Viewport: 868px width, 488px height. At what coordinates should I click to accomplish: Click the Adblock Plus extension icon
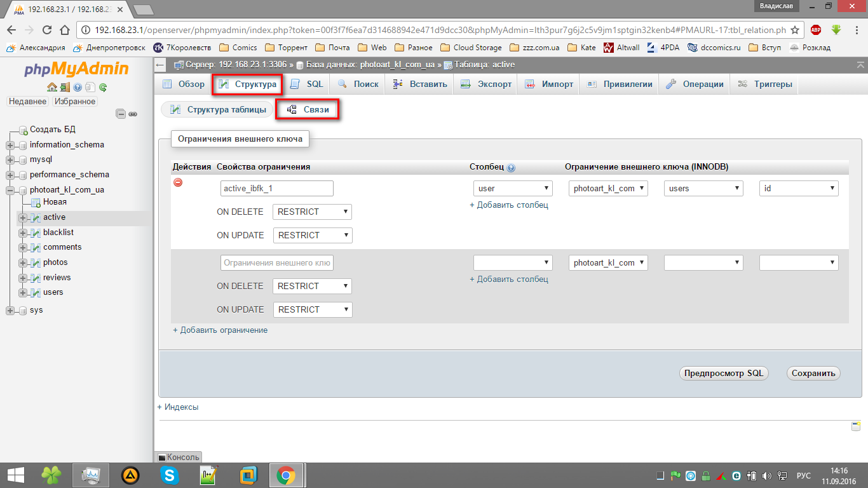tap(815, 30)
